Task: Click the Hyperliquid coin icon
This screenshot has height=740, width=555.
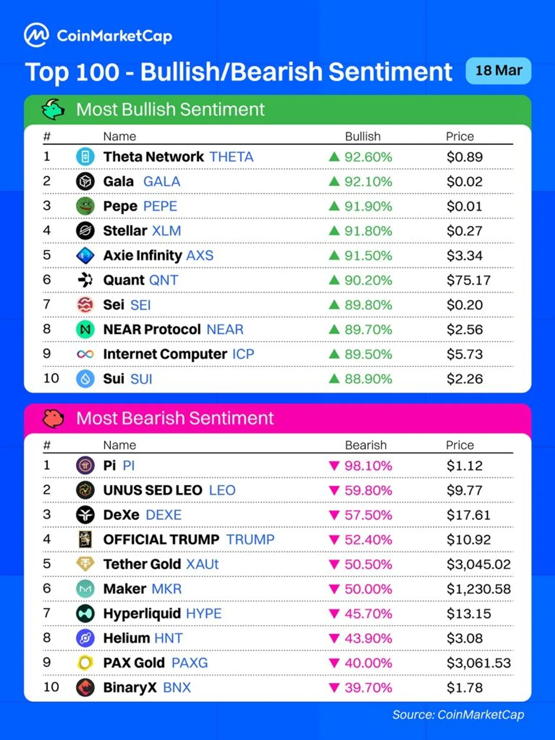Action: click(x=85, y=613)
